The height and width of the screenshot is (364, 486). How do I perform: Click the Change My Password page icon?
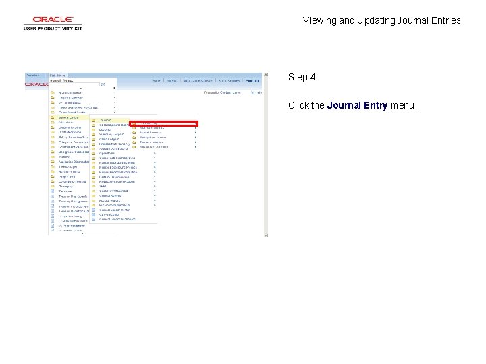pos(53,221)
